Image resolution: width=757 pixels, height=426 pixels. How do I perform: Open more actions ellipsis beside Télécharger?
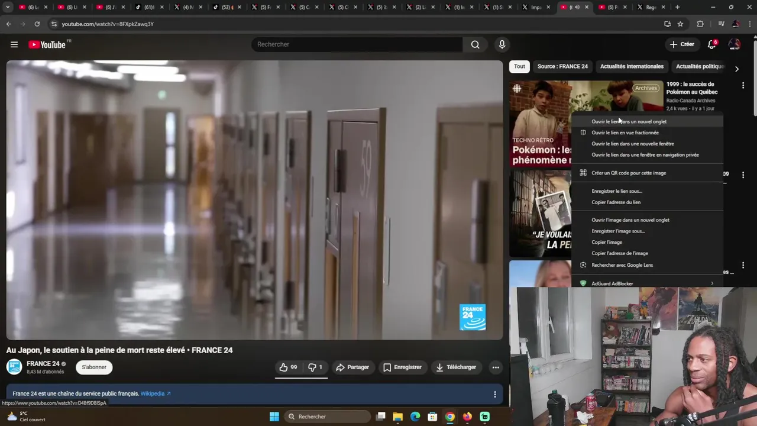[496, 367]
